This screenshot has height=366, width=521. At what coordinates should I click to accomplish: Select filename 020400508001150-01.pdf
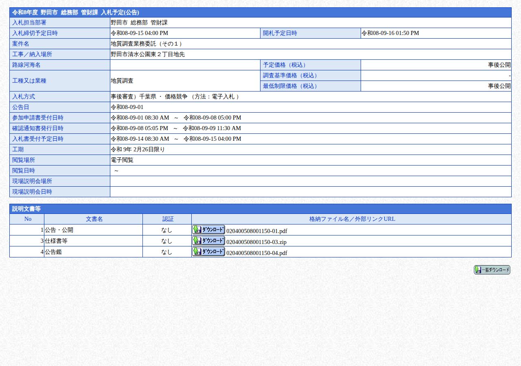click(x=256, y=231)
